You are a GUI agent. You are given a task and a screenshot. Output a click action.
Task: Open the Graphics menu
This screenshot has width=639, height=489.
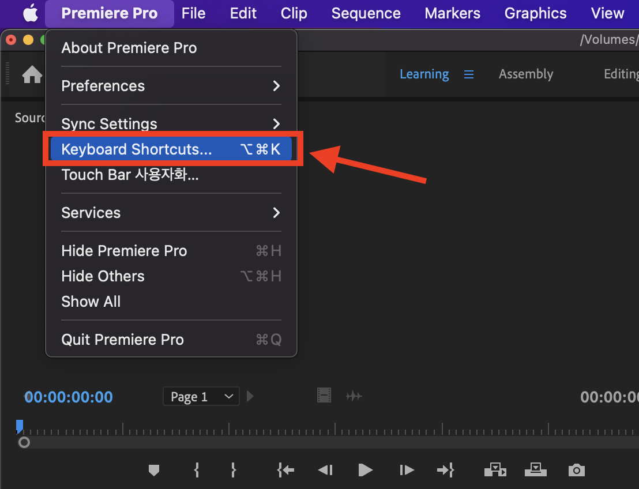click(x=536, y=13)
